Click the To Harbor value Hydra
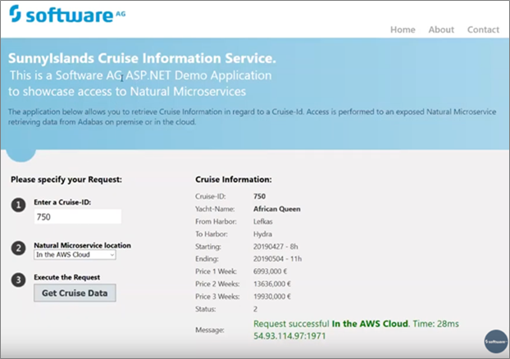Screen dimensions: 510x359 [262, 234]
